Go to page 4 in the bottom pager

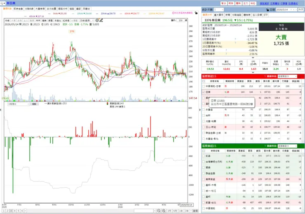click(14, 211)
